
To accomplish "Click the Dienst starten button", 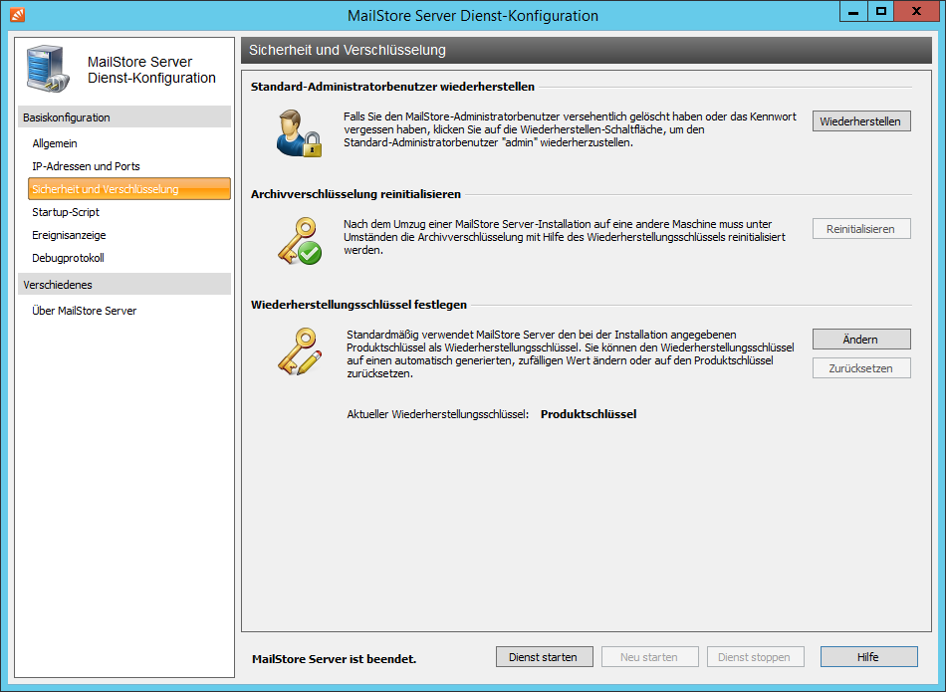I will (544, 657).
